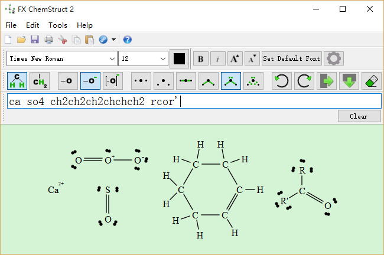This screenshot has height=255, width=384.
Task: Click the Print icon
Action: [48, 40]
